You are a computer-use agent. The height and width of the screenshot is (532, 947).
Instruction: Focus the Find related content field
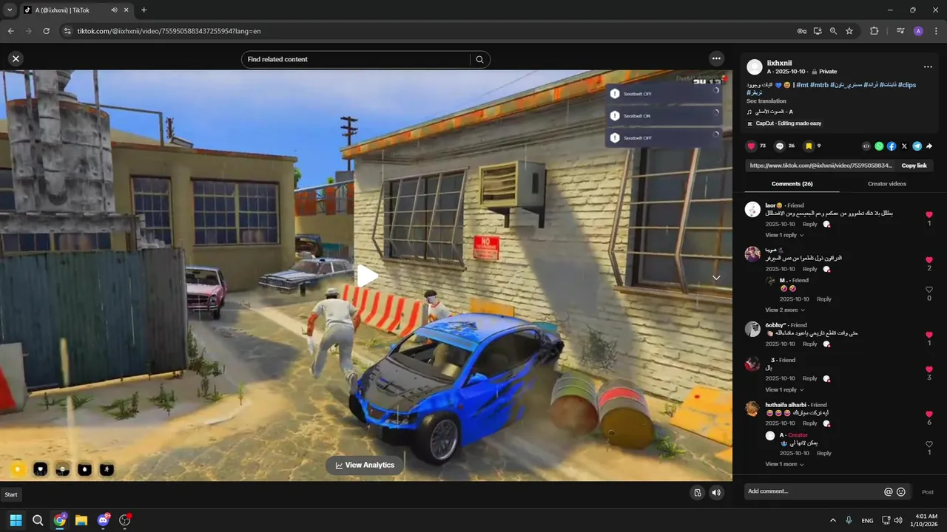356,60
